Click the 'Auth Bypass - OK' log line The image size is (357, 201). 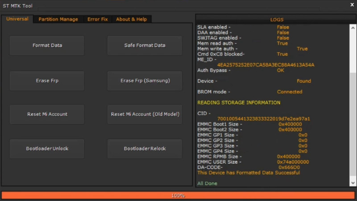tap(241, 71)
